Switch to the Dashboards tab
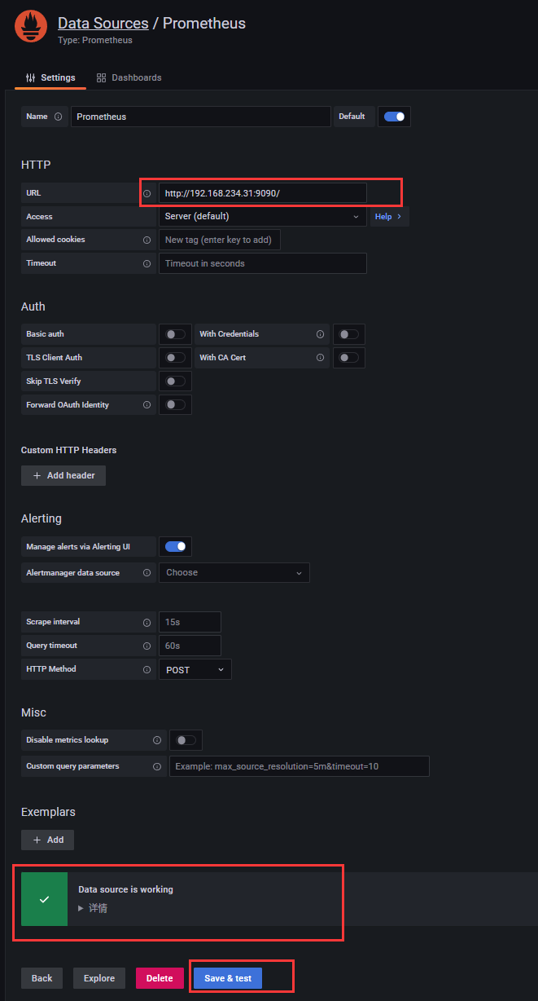Screen dimensions: 538x1001 click(x=129, y=77)
